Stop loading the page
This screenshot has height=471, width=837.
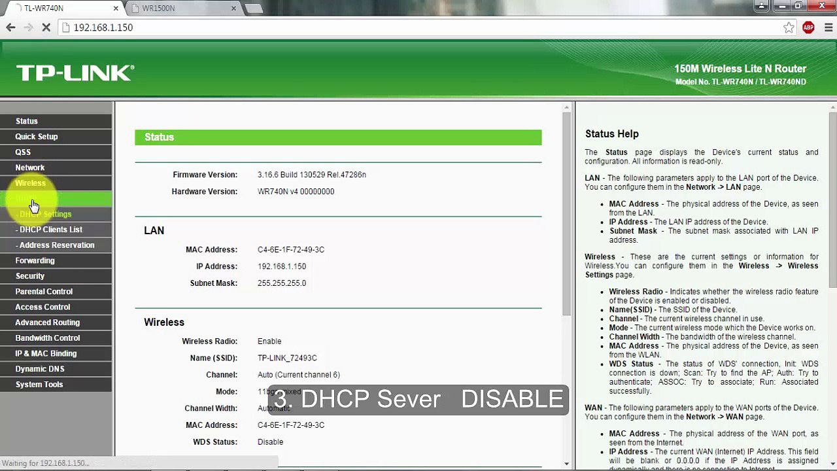click(46, 27)
